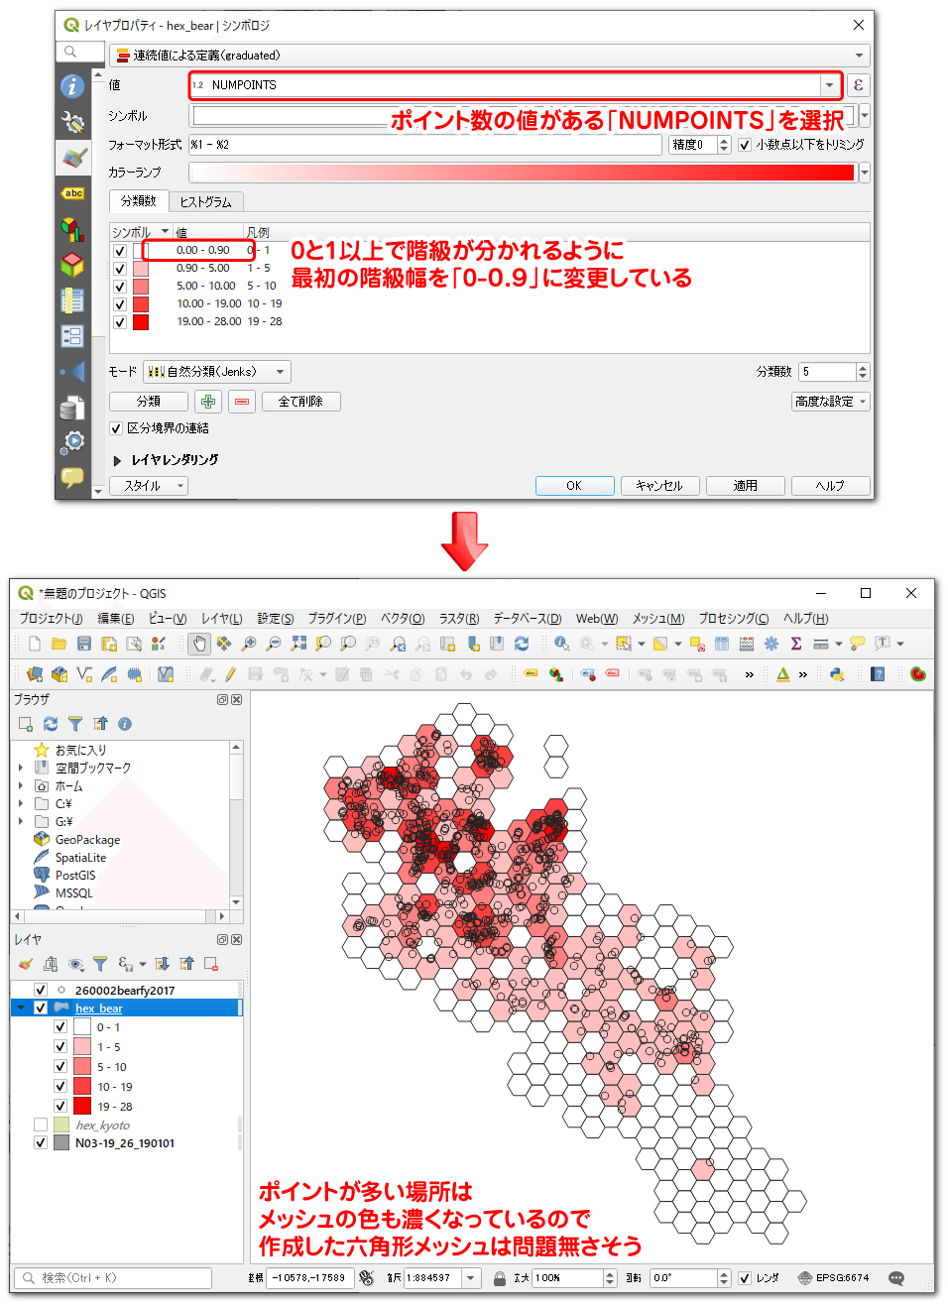Click the Refresh map icon in toolbar
Image resolution: width=948 pixels, height=1305 pixels.
pos(522,644)
